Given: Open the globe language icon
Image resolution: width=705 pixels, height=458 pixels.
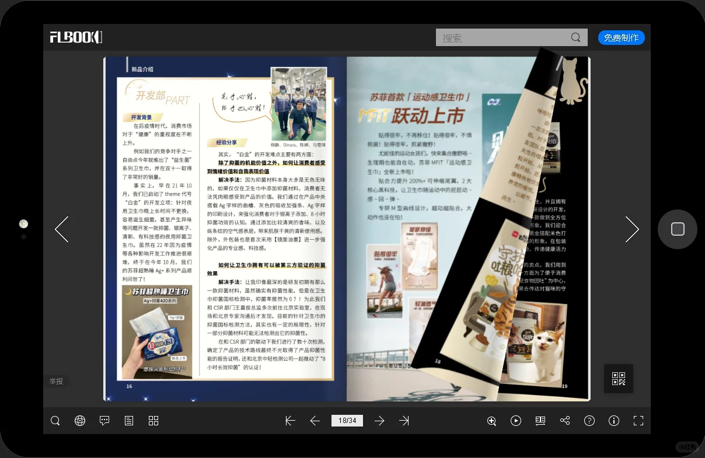Looking at the screenshot, I should click(x=80, y=421).
